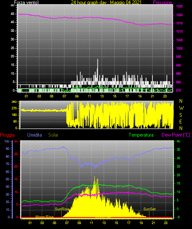
Task: Click the 'S' compass letter
Action: tap(180, 115)
